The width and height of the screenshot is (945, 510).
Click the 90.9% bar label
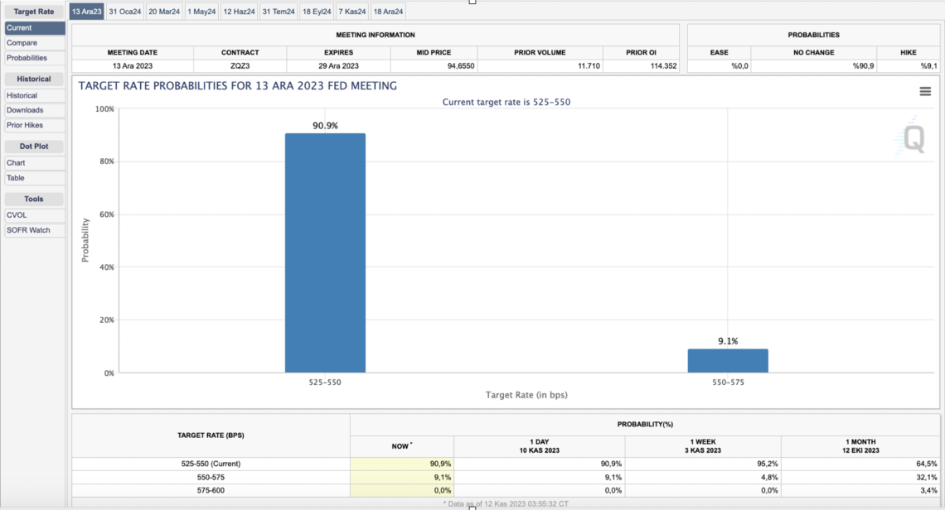326,125
